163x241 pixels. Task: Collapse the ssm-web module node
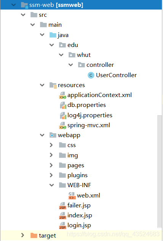pos(14,5)
